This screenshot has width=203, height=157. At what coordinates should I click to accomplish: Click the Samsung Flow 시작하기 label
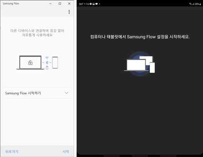coord(23,93)
